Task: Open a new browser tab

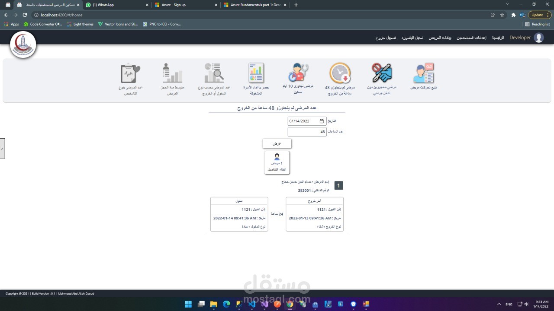Action: coord(296,5)
